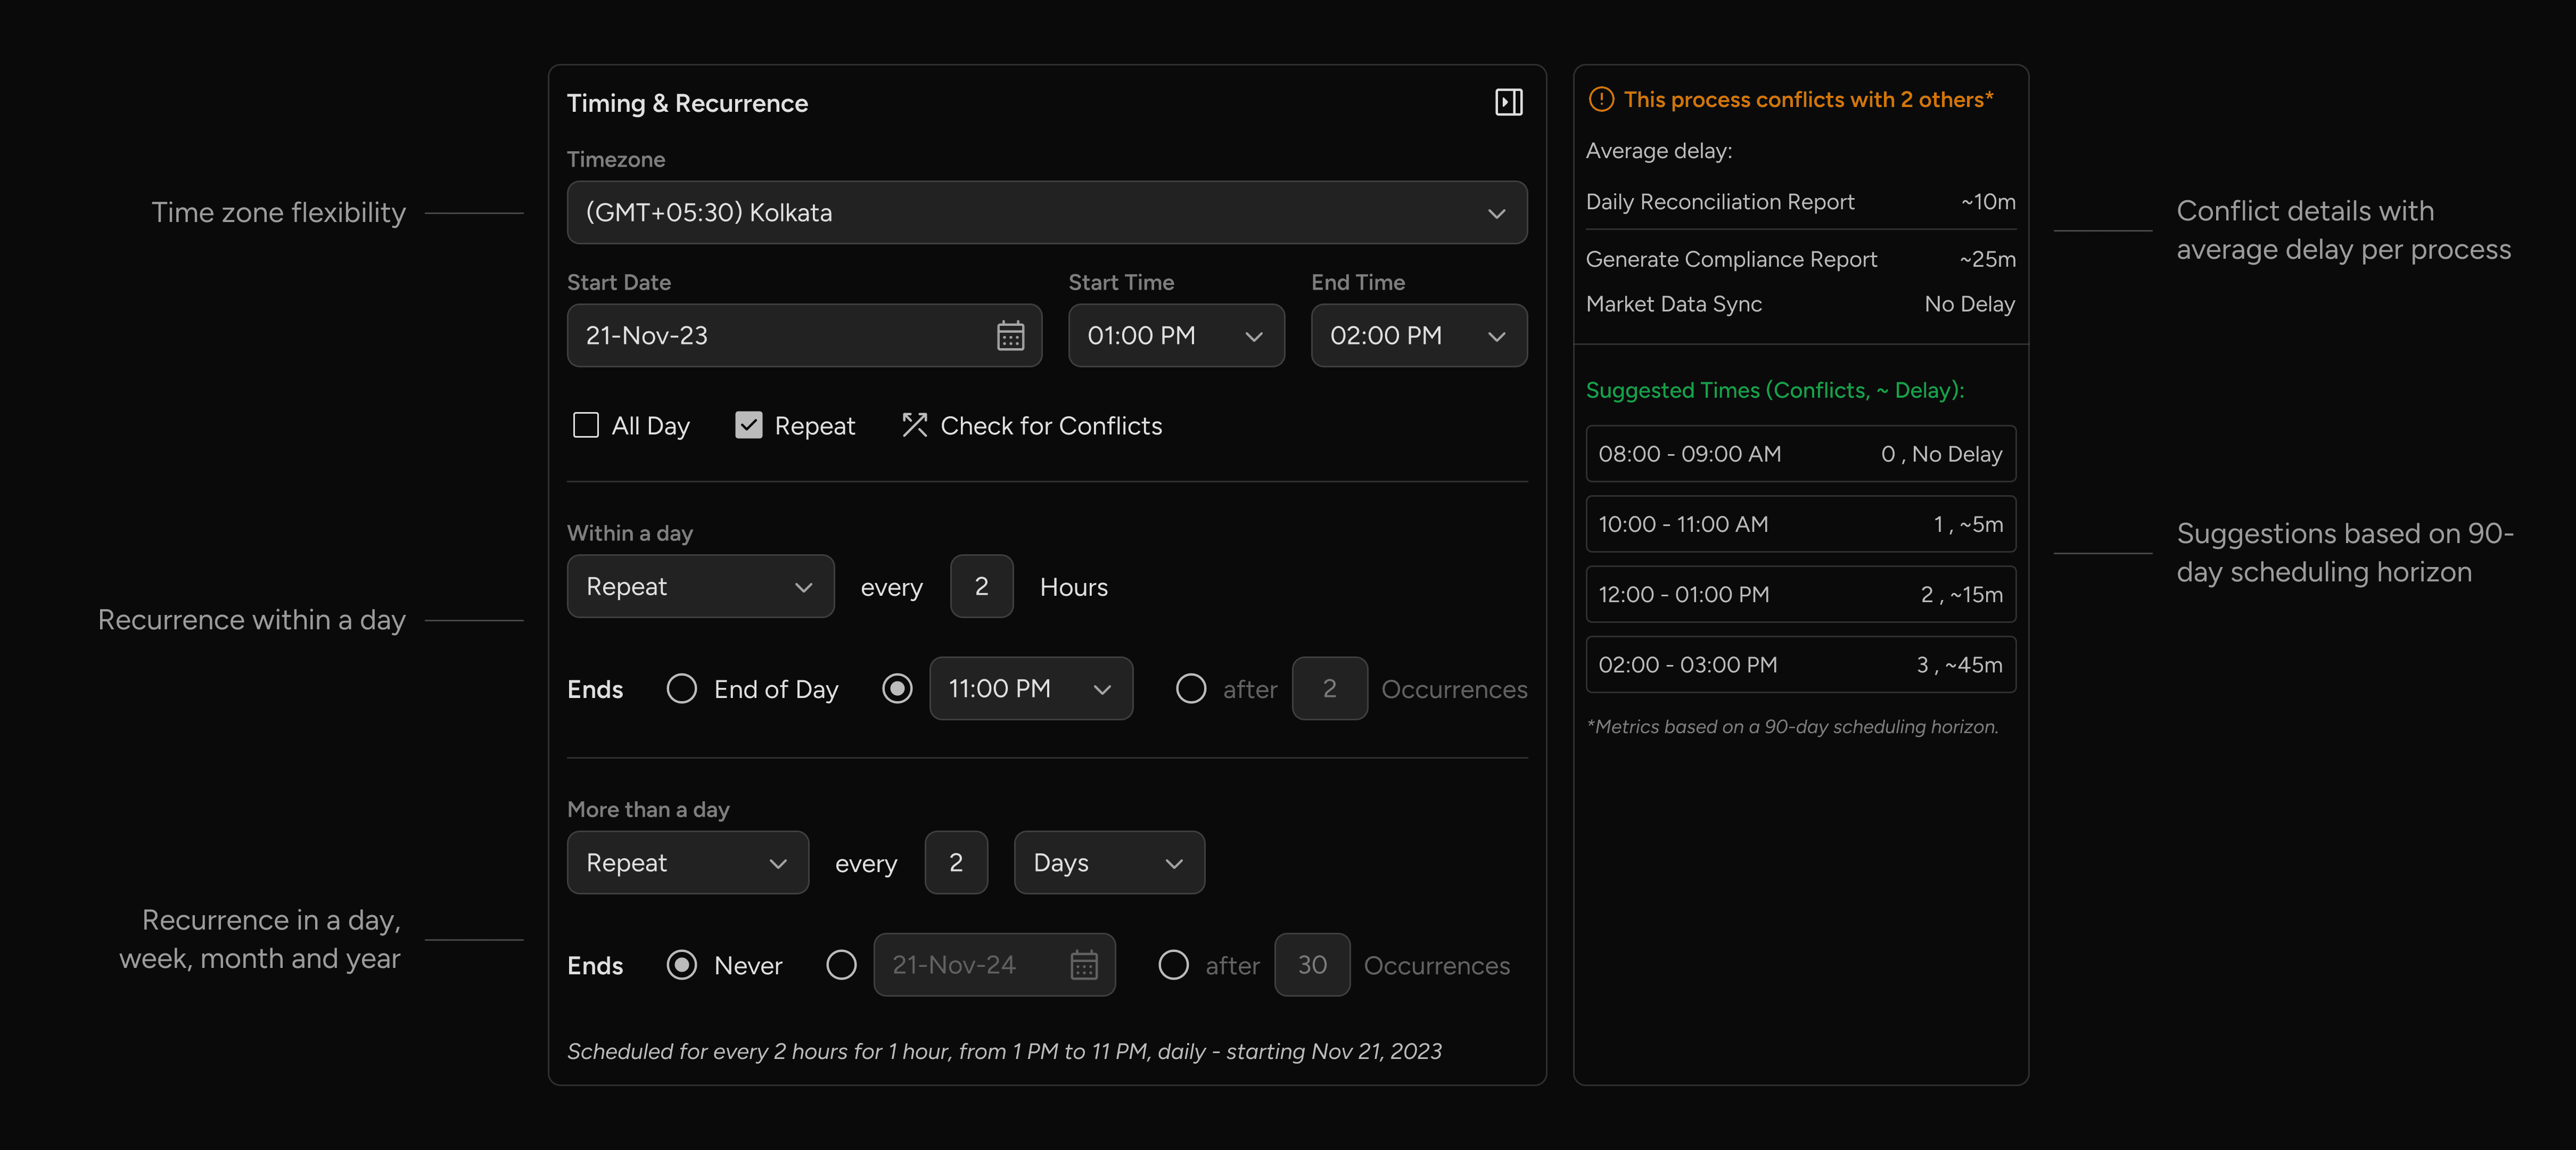Screen dimensions: 2576x1150
Task: Click the 21-Nov-24 end date field
Action: point(994,965)
